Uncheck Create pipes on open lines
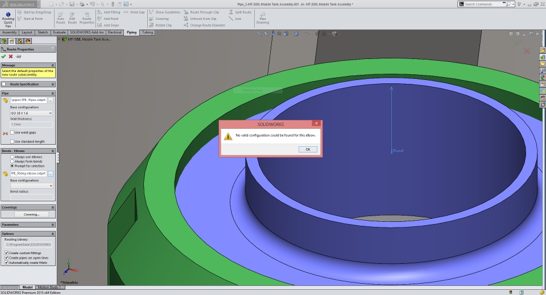 coord(7,258)
